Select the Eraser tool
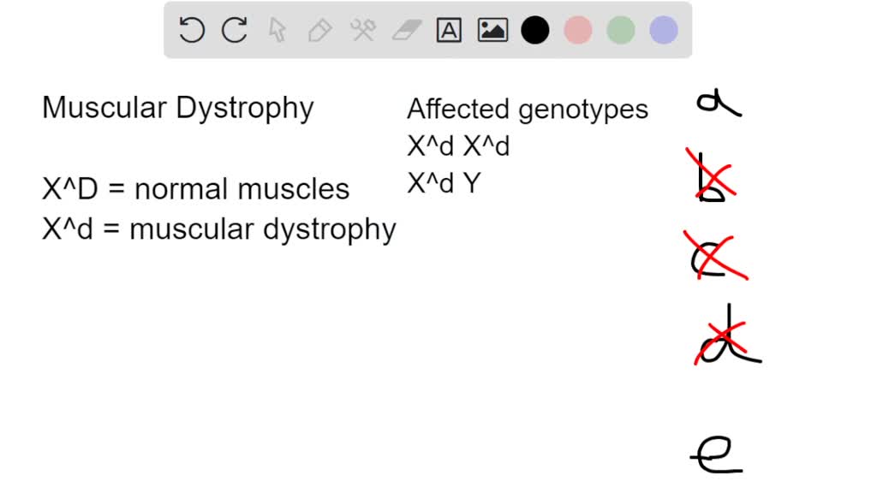This screenshot has width=877, height=493. click(x=406, y=30)
